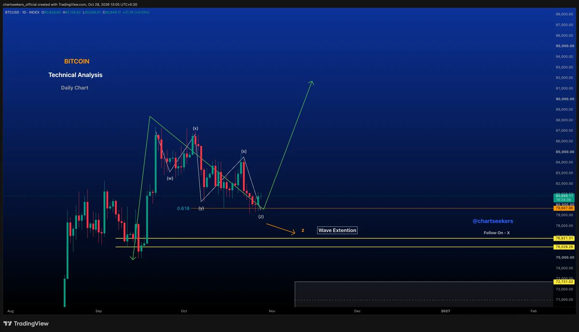Image resolution: width=579 pixels, height=332 pixels.
Task: Select the orange BITCOIN title text
Action: tap(77, 62)
